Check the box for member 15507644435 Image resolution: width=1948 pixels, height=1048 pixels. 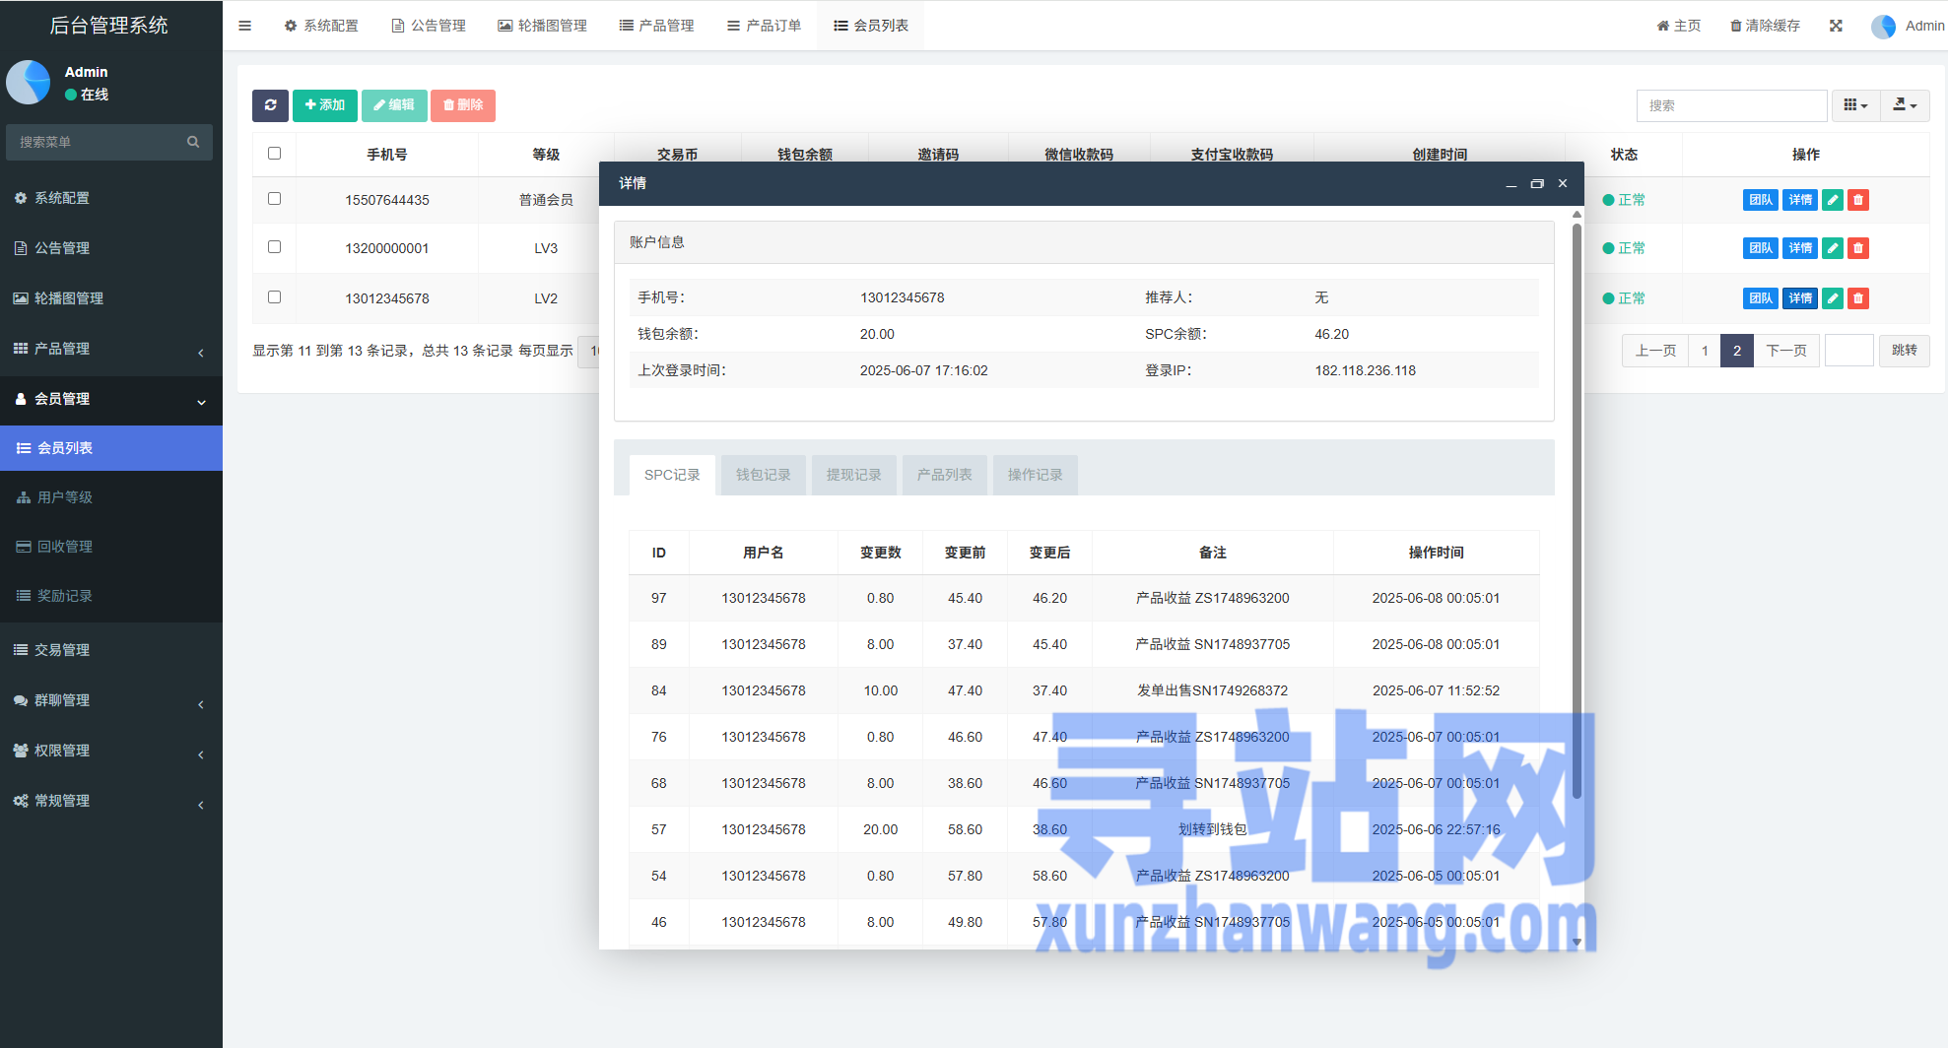point(275,199)
